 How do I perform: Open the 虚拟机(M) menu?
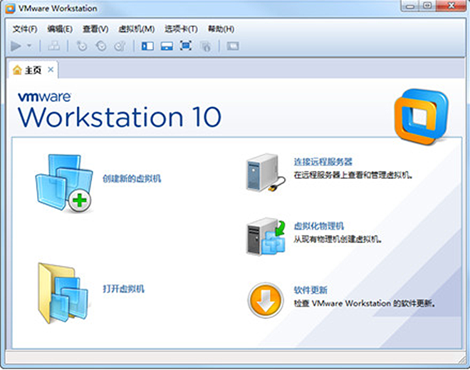(x=136, y=29)
